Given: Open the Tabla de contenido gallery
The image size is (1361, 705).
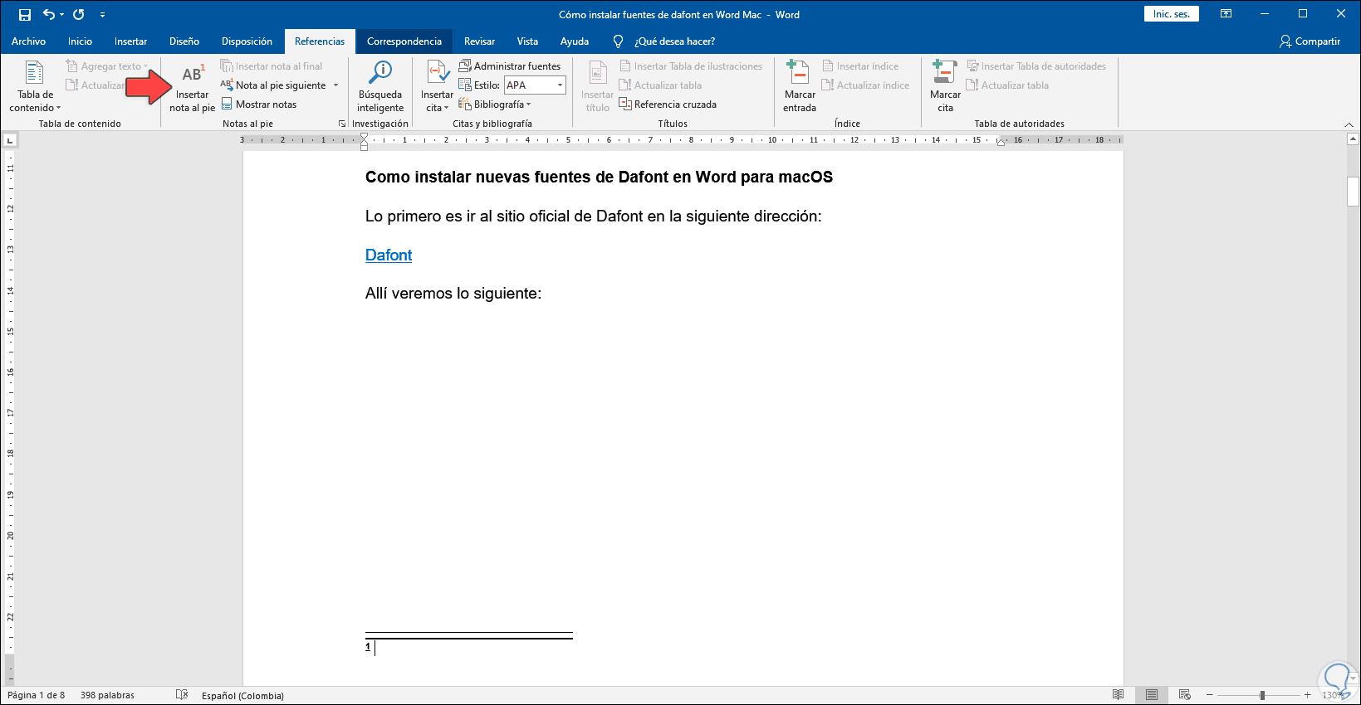Looking at the screenshot, I should (x=35, y=86).
